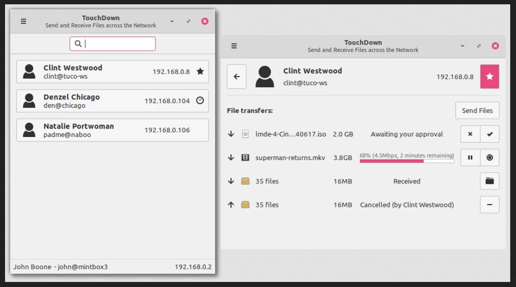516x287 pixels.
Task: Approve the lmde iso transfer with checkmark
Action: [490, 134]
